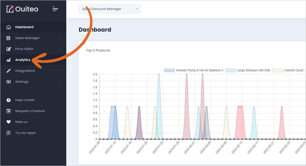The image size is (306, 166).
Task: Toggle Large Dinosaur with Kids legend entry
Action: coord(248,70)
